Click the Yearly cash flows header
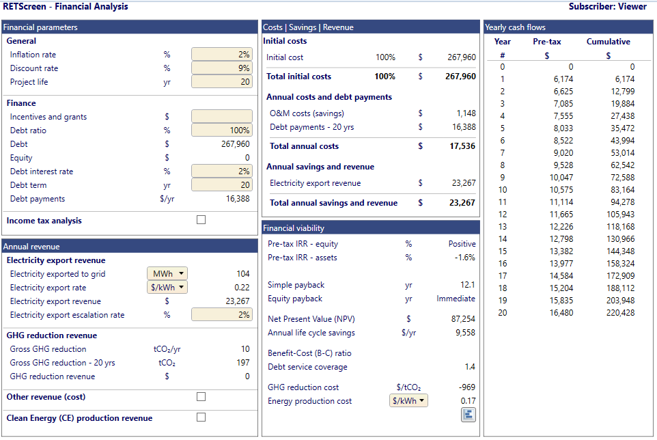This screenshot has width=657, height=440. [x=568, y=27]
